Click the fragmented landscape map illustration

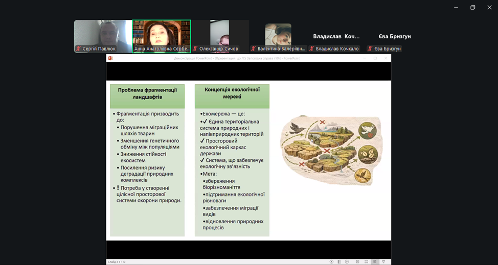tap(330, 151)
